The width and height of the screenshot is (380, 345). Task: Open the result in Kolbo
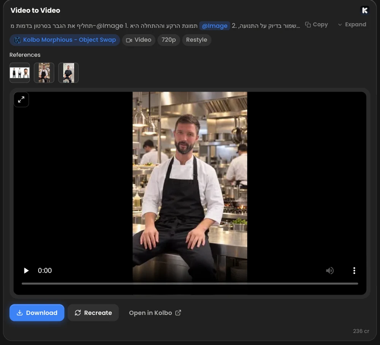tap(155, 313)
